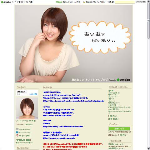The image size is (150, 150).
Task: Open the [一覧を見る] link under Recent Entries
Action: [112, 116]
